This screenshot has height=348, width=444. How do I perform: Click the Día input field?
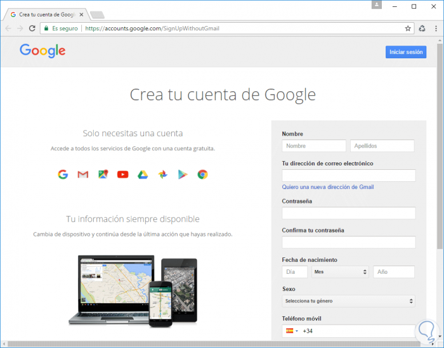tap(295, 271)
